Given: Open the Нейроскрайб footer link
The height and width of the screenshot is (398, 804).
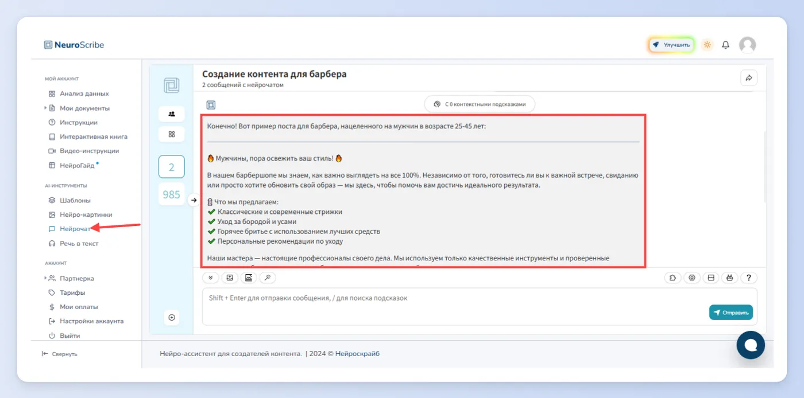Looking at the screenshot, I should 357,354.
